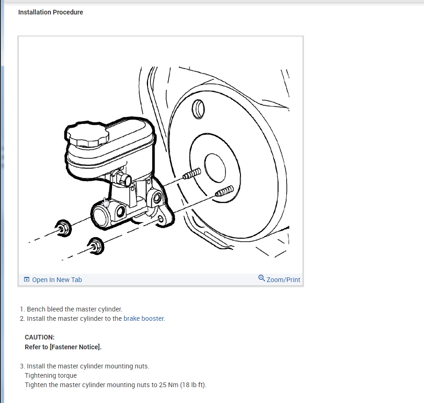Click the lower threaded stud on the booster
Screen dimensions: 424x403
225,191
